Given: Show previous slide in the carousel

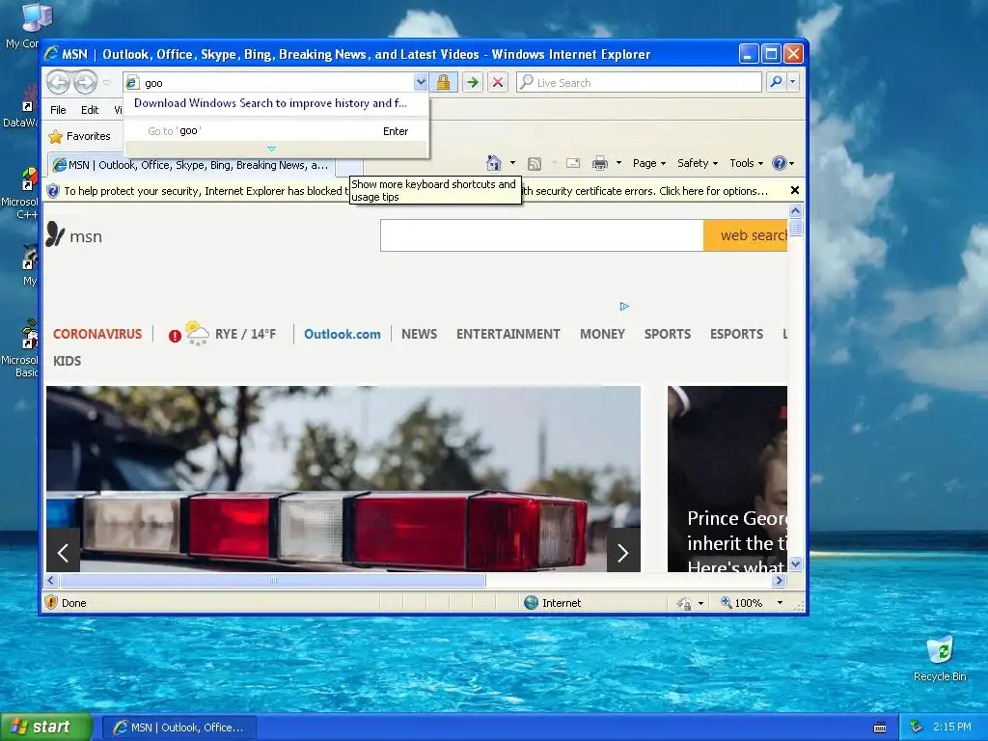Looking at the screenshot, I should 63,552.
